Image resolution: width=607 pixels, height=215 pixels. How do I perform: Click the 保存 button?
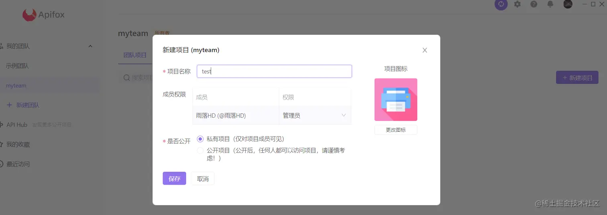tap(174, 179)
